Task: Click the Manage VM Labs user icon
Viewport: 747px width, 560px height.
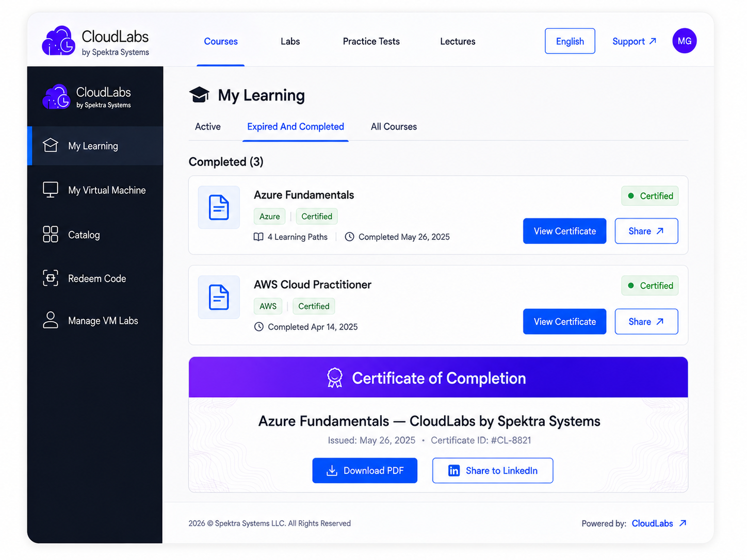Action: coord(51,320)
